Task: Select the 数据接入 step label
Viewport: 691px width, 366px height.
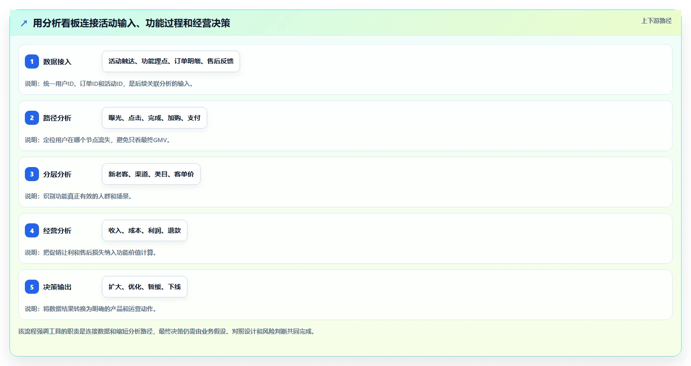Action: pyautogui.click(x=57, y=61)
